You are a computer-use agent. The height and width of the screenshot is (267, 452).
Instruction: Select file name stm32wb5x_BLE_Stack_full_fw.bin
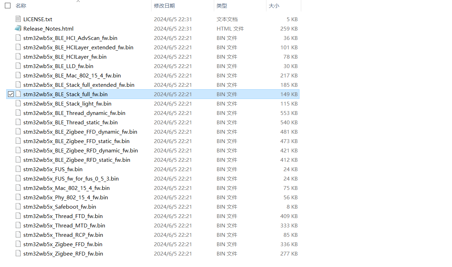click(65, 94)
